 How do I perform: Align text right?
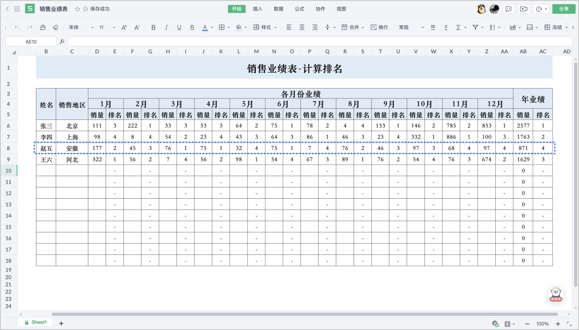314,27
